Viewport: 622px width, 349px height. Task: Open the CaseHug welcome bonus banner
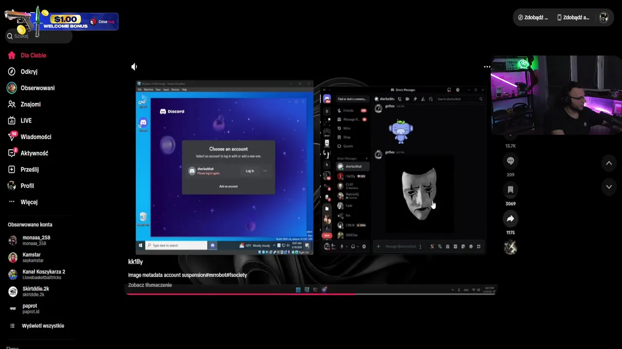[x=61, y=21]
